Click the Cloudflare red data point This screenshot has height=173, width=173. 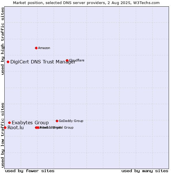(67, 60)
